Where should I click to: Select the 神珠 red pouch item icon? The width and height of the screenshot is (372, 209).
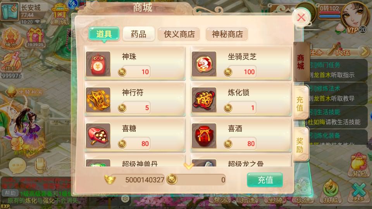(x=98, y=64)
